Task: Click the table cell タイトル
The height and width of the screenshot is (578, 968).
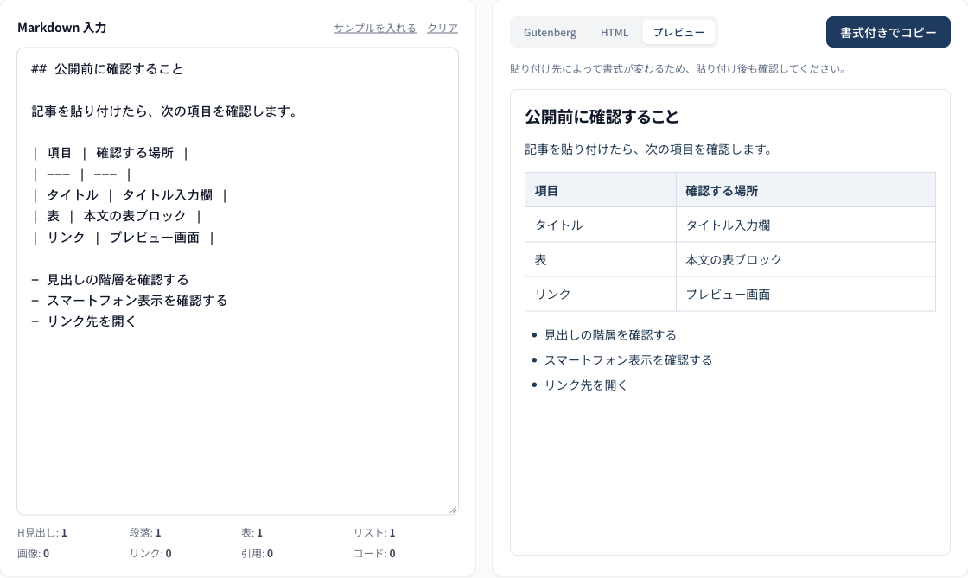Action: tap(601, 225)
